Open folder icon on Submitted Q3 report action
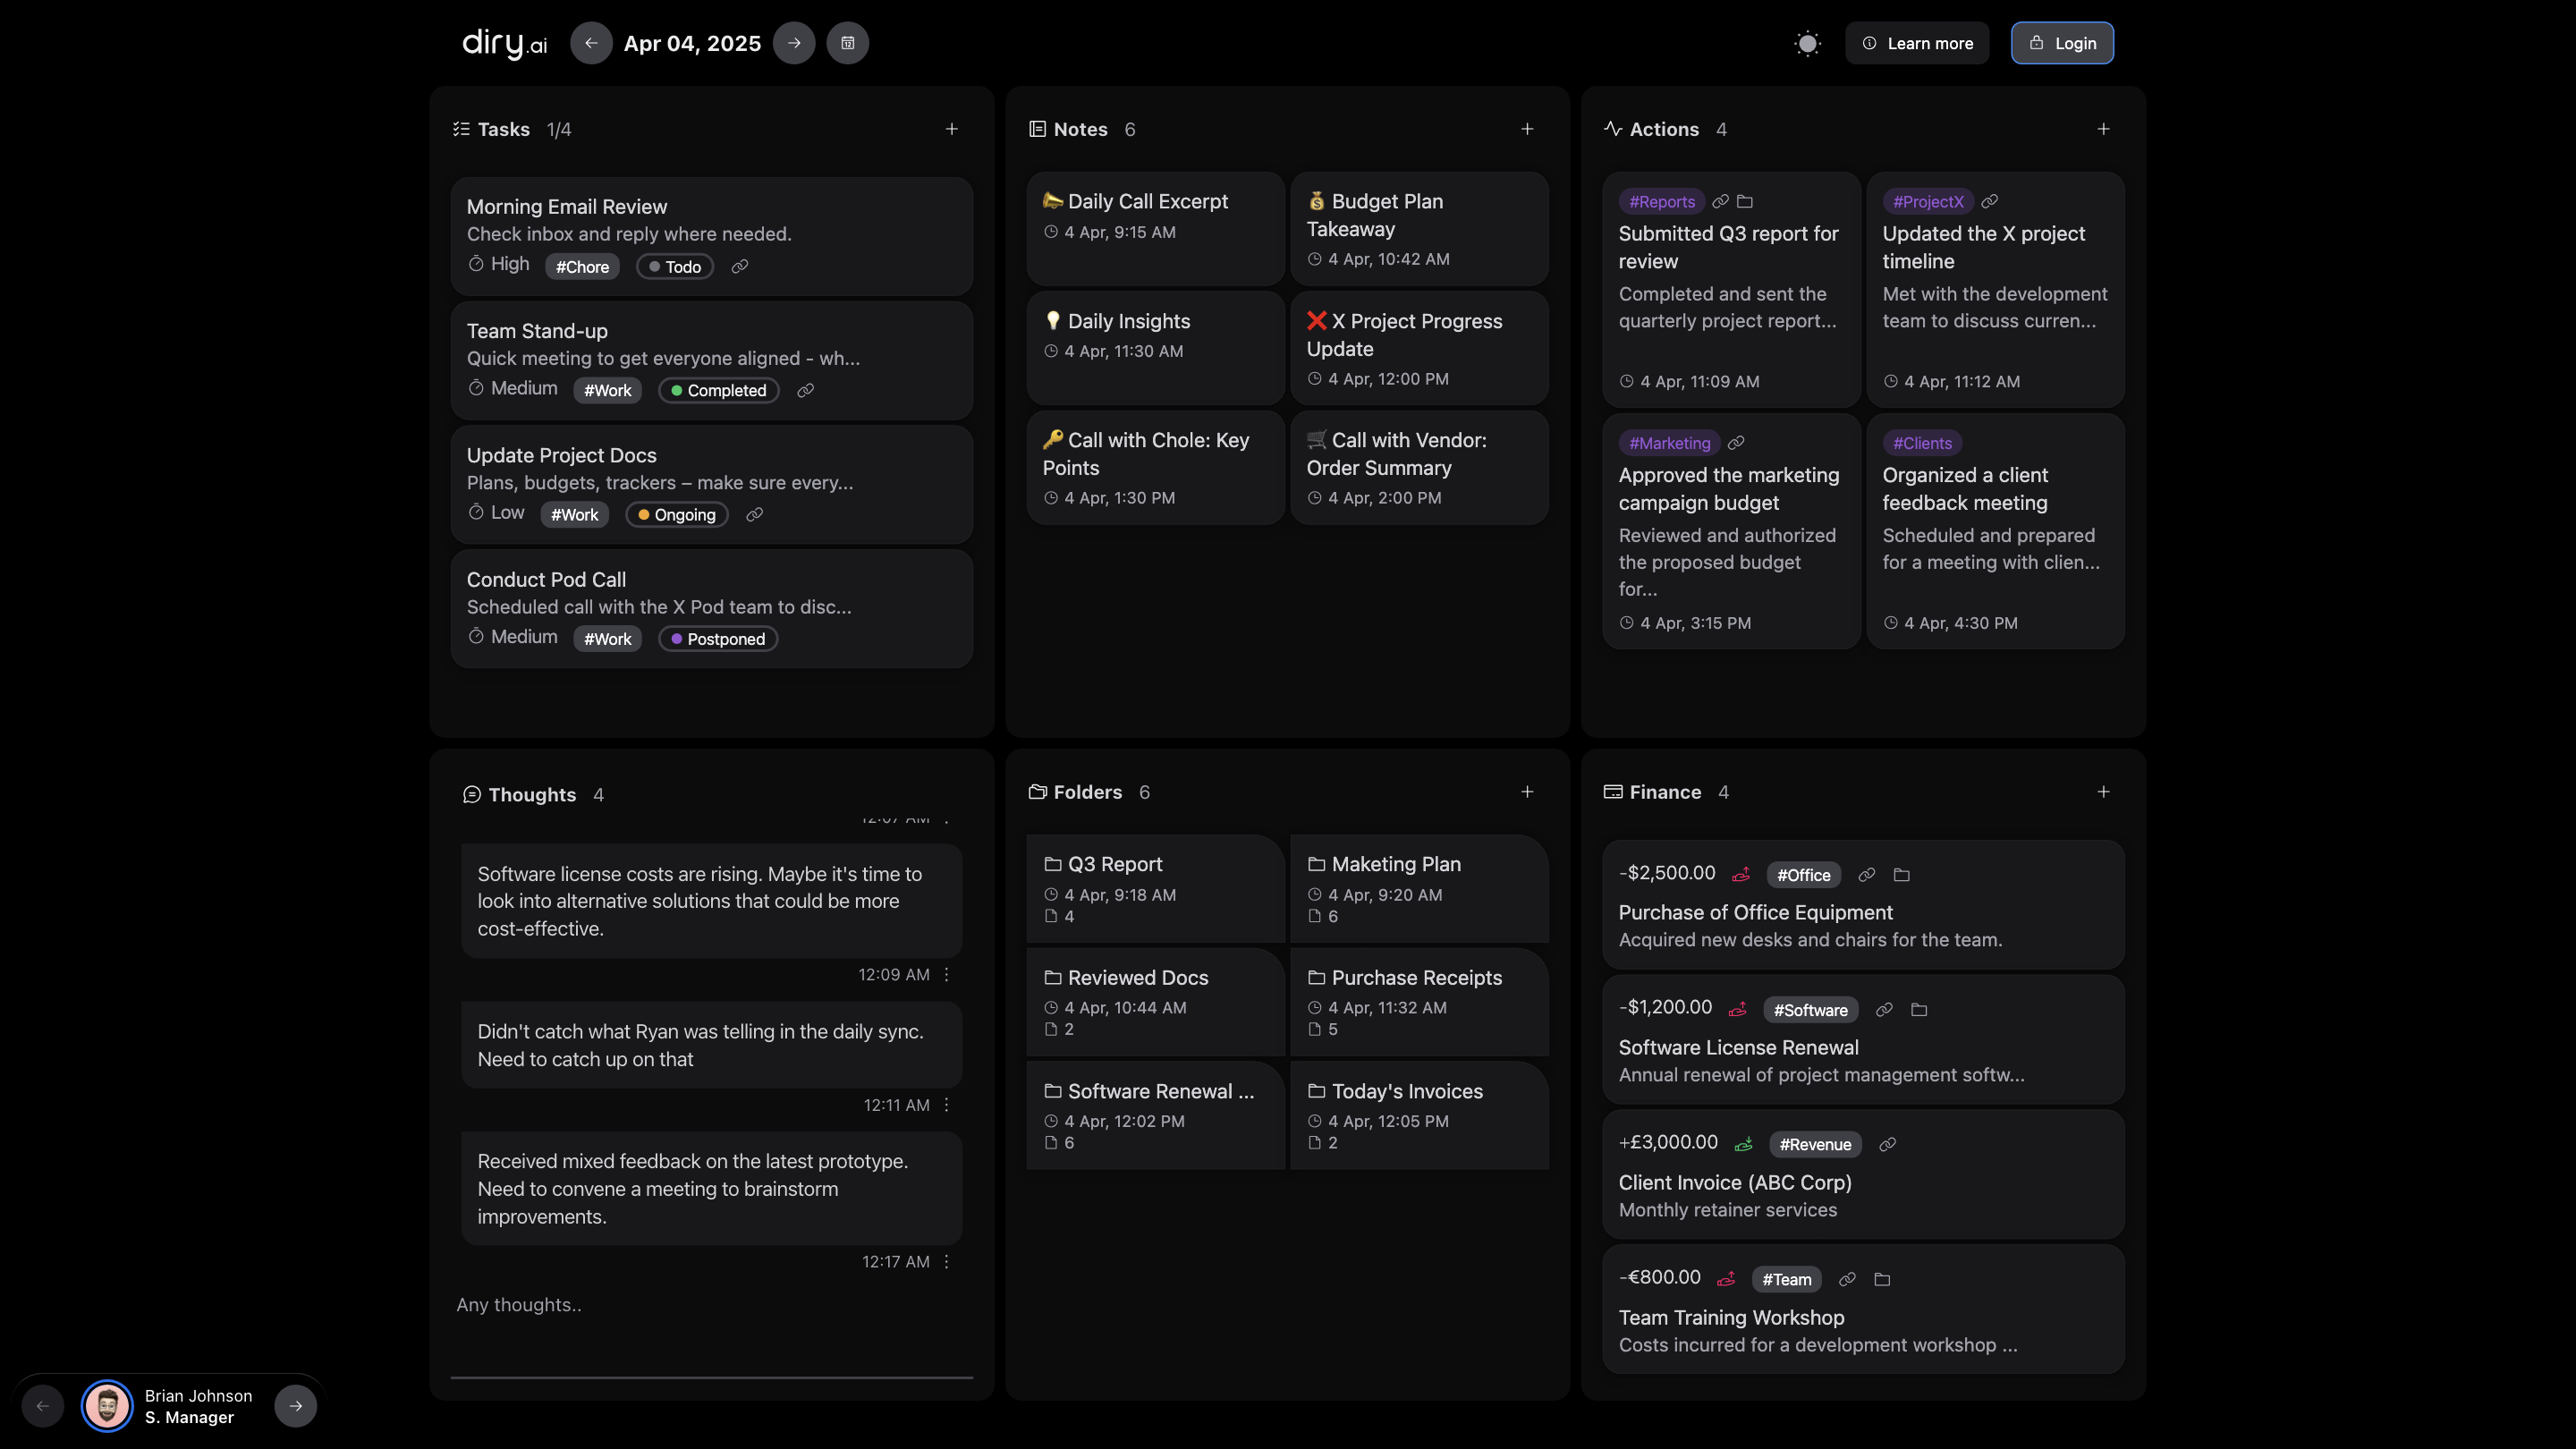Viewport: 2576px width, 1449px height. click(1745, 202)
